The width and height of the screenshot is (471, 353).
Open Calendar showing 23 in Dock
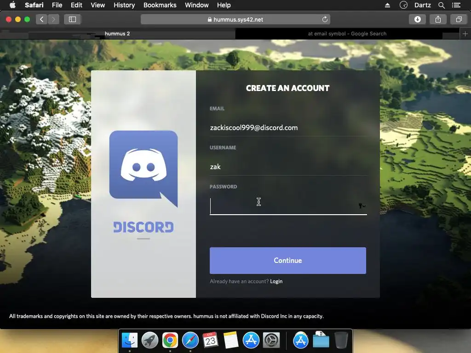tap(210, 341)
